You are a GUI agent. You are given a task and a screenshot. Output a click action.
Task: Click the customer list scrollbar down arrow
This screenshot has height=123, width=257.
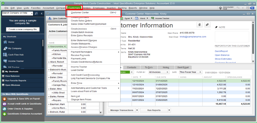(x=101, y=112)
